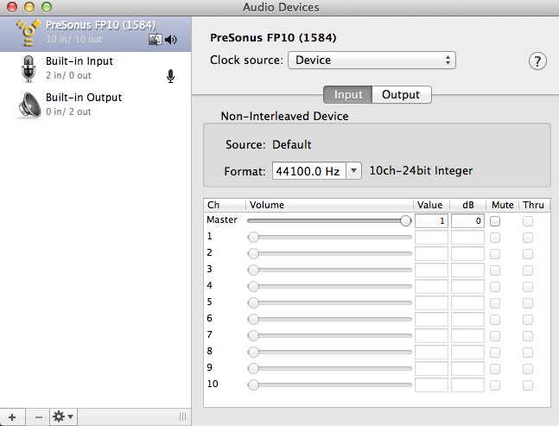Toggle Mute checkbox for channel 1

coord(495,238)
